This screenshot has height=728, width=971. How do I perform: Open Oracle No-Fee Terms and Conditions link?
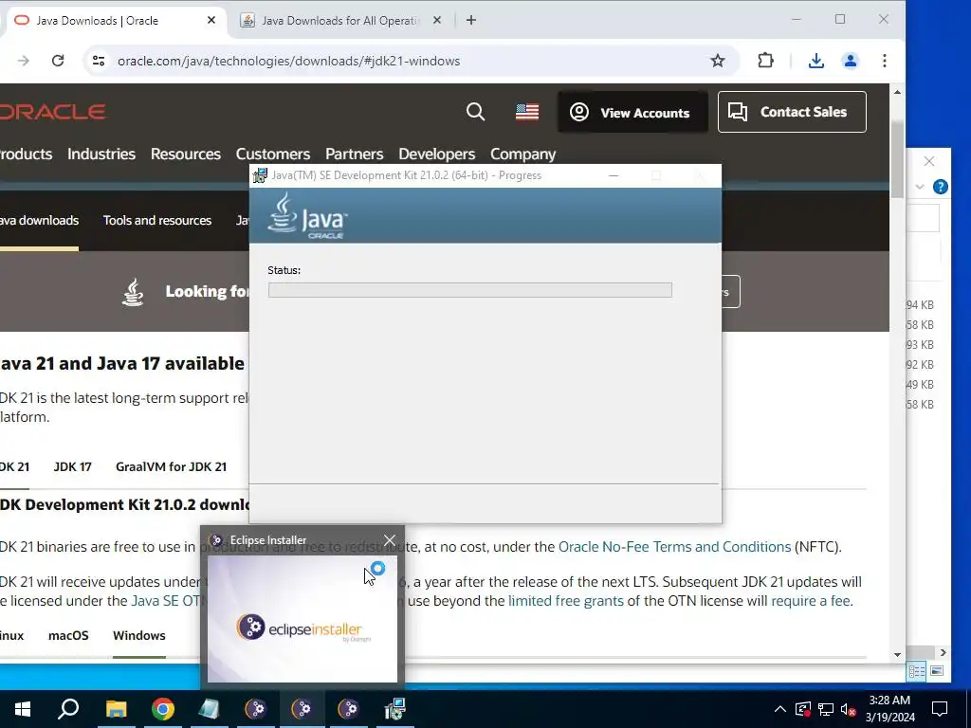(x=674, y=547)
